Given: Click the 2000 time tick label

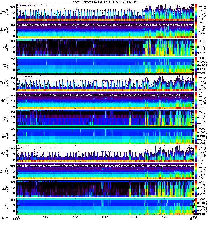Looking at the screenshot, I should (75, 217).
